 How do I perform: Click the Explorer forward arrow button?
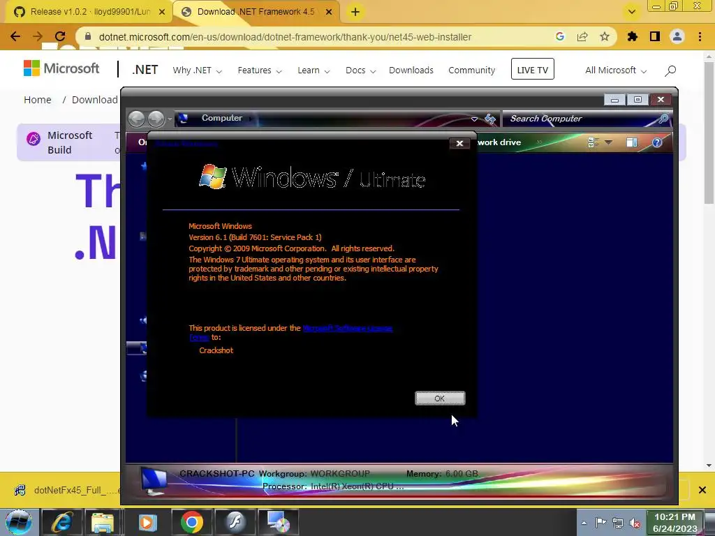click(x=156, y=119)
